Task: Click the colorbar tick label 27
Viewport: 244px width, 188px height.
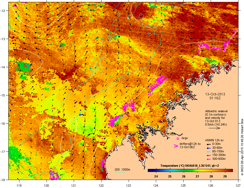Action: click(x=197, y=176)
